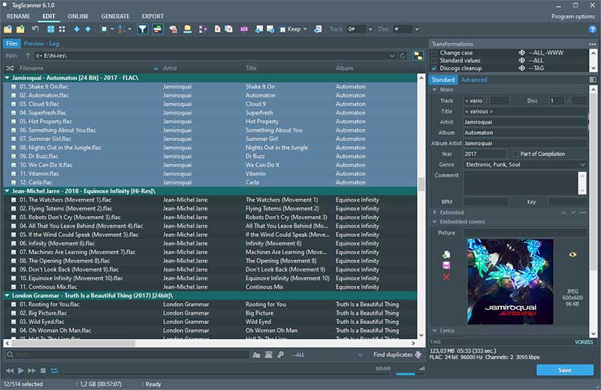This screenshot has width=601, height=390.
Task: Click the Save button
Action: (563, 370)
